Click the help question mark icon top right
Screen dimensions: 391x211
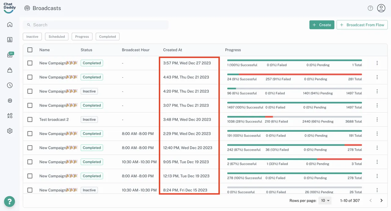pos(370,8)
